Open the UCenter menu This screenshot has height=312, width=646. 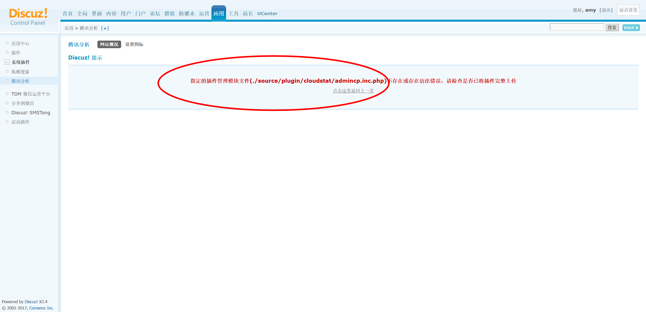tap(267, 14)
